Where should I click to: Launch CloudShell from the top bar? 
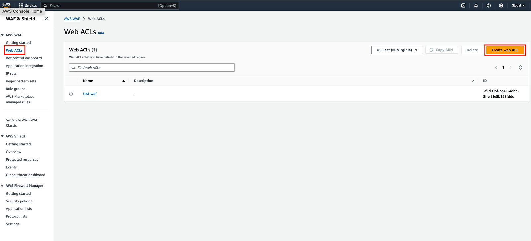pos(463,6)
